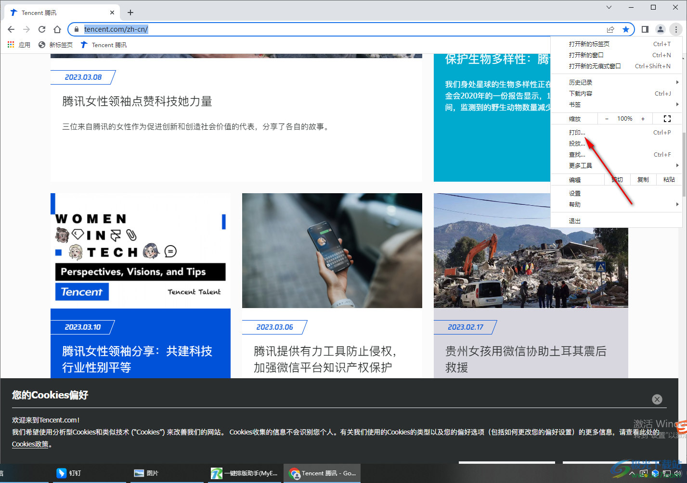Open article 腾讯女性领袖点赞科技她力量

point(137,101)
